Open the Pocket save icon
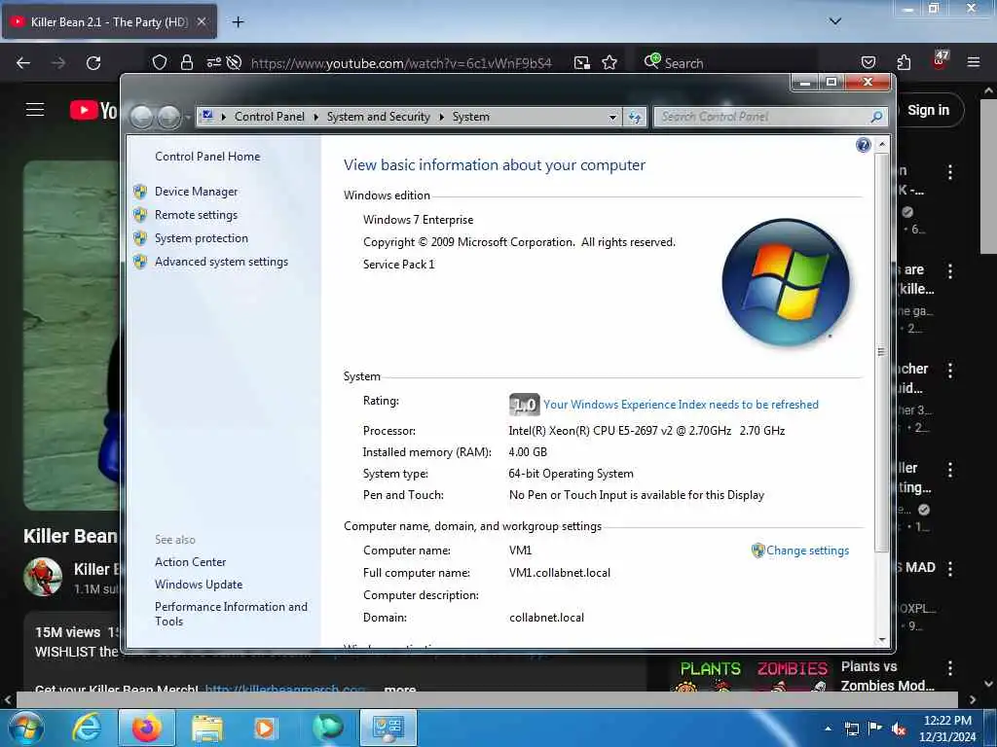 [868, 62]
